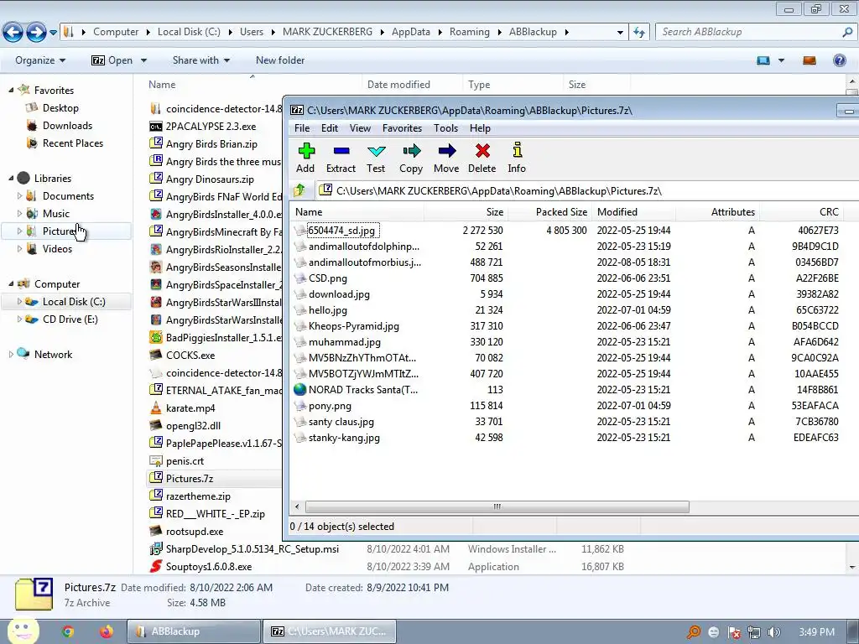The height and width of the screenshot is (644, 859).
Task: Click New folder in Explorer toolbar
Action: point(280,60)
